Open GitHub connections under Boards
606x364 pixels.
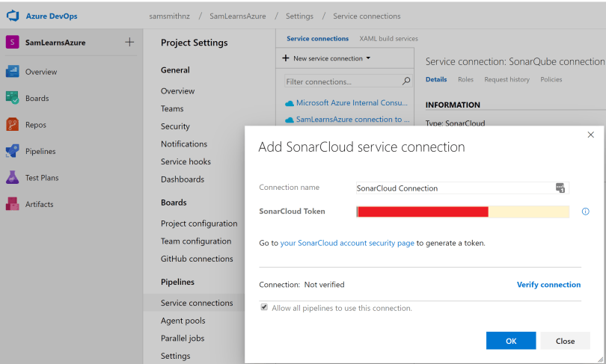click(197, 259)
